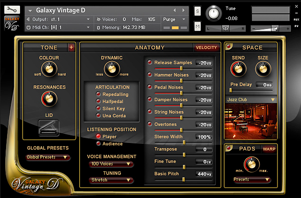Open the Midi Ch dropdown
Viewport: 301px width, 198px height.
click(59, 28)
